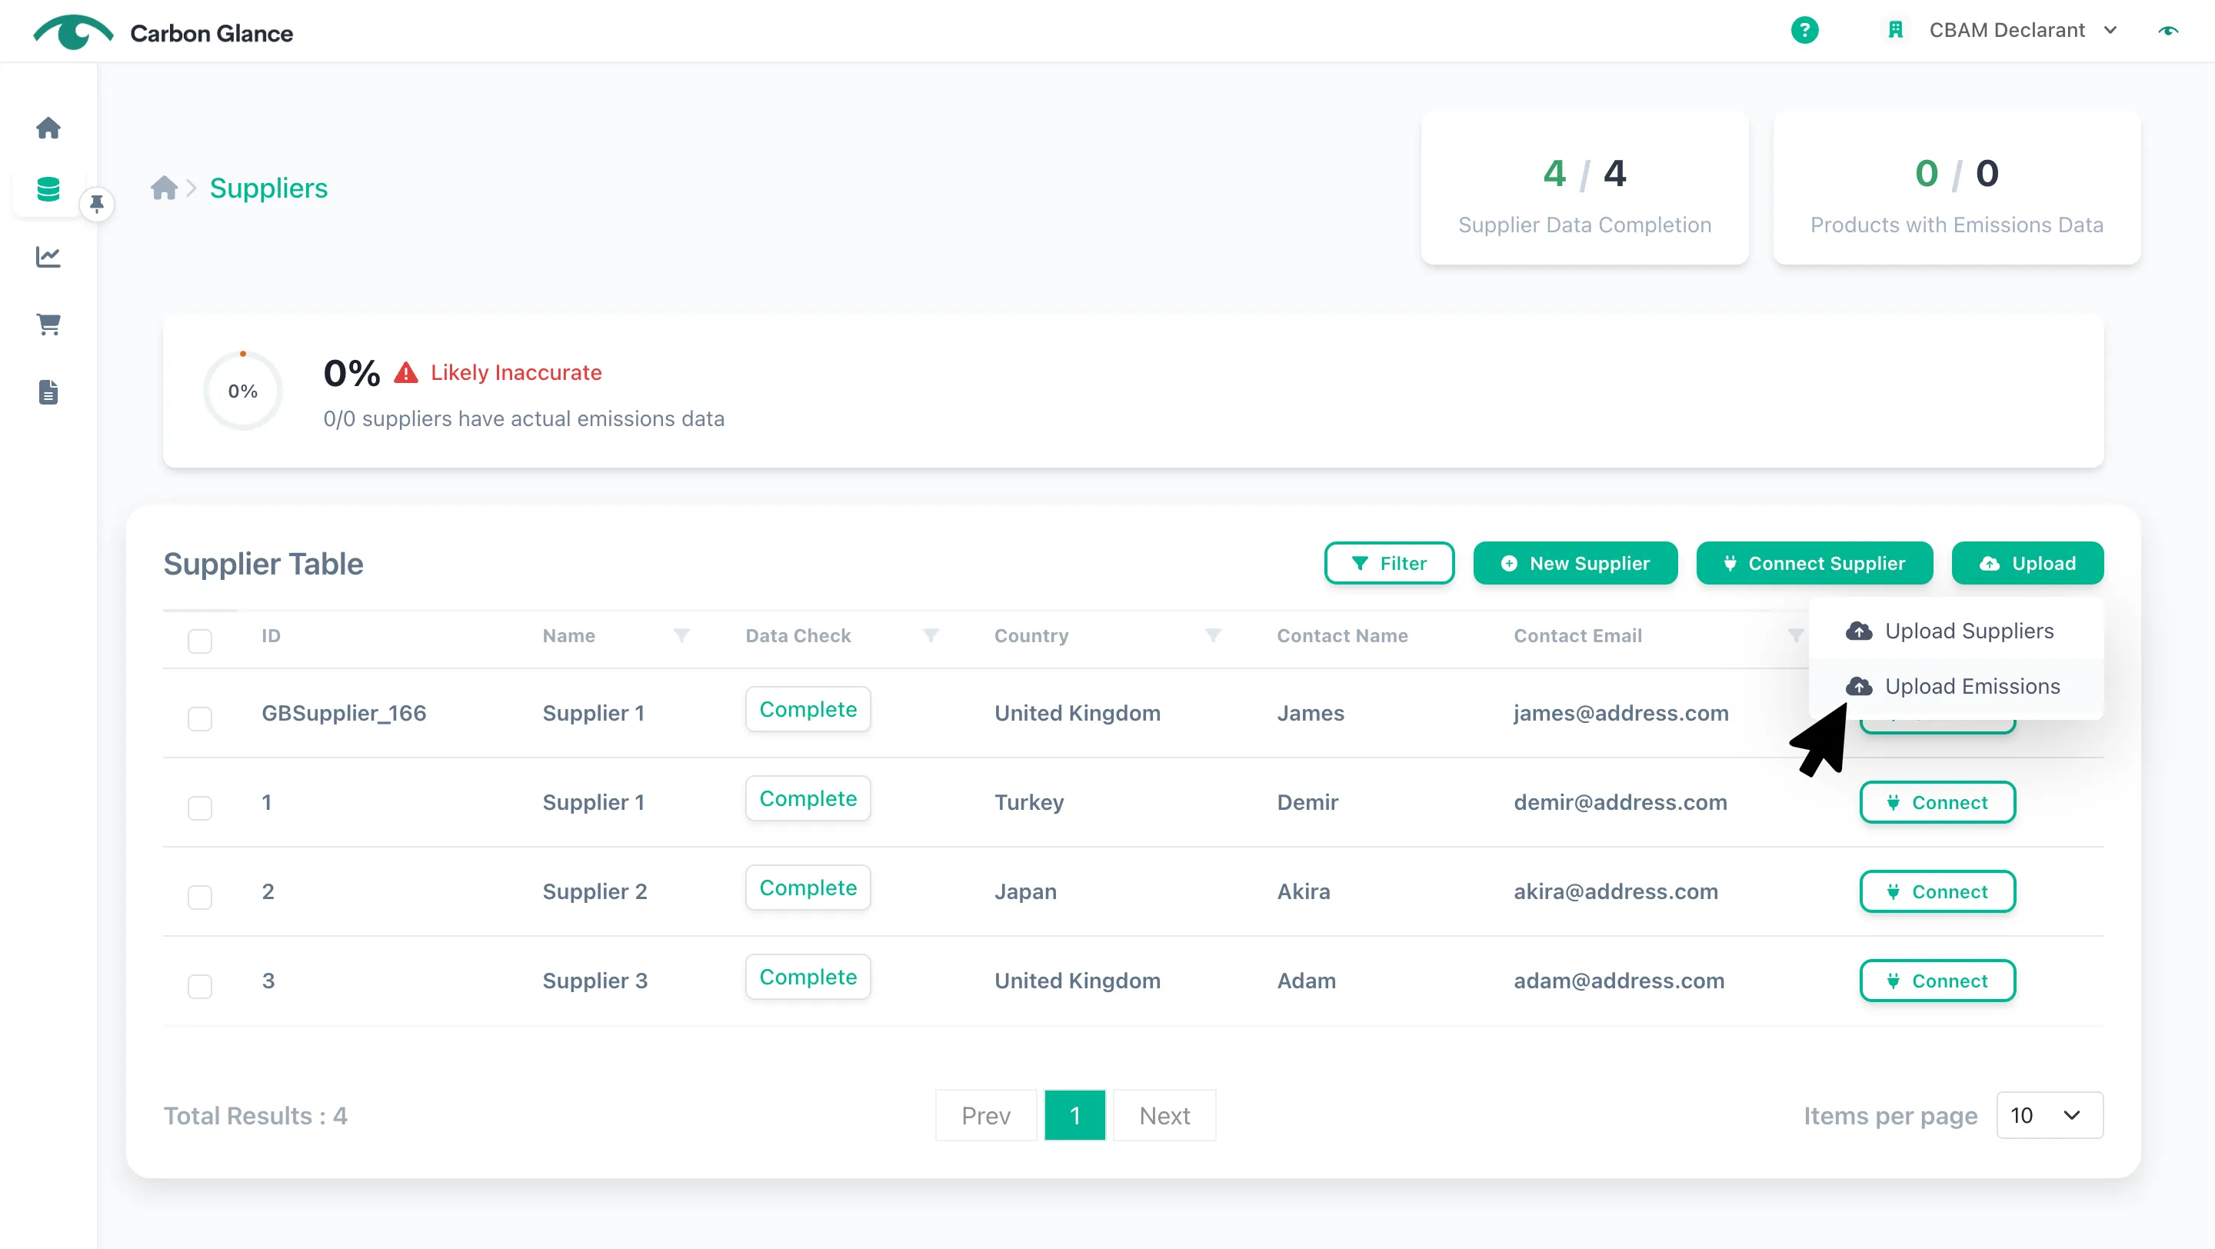Select the database Suppliers sidebar icon

(48, 189)
